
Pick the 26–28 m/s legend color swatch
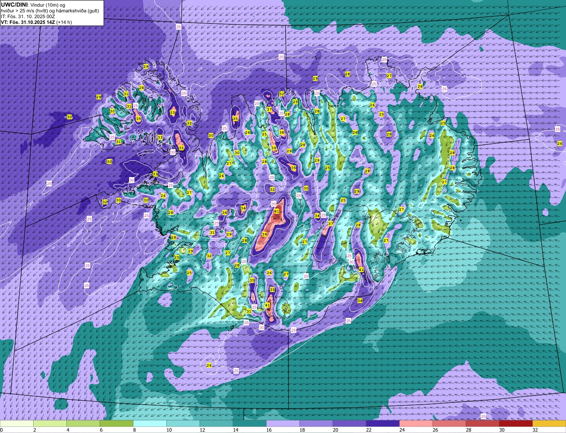[449, 423]
